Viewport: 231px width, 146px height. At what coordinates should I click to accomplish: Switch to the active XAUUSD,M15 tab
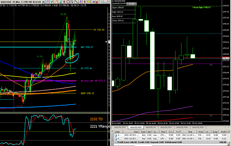coord(136,127)
